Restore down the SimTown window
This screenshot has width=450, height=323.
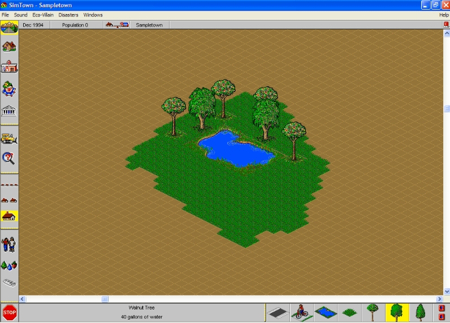pyautogui.click(x=436, y=5)
